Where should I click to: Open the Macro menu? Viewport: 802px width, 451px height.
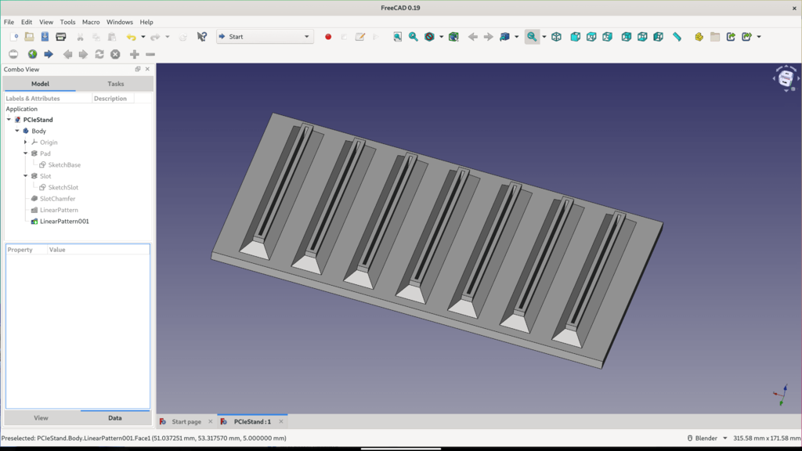tap(91, 22)
